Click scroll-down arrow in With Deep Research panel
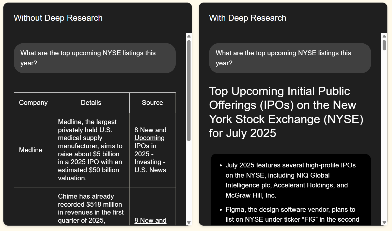Image resolution: width=392 pixels, height=231 pixels. point(384,223)
